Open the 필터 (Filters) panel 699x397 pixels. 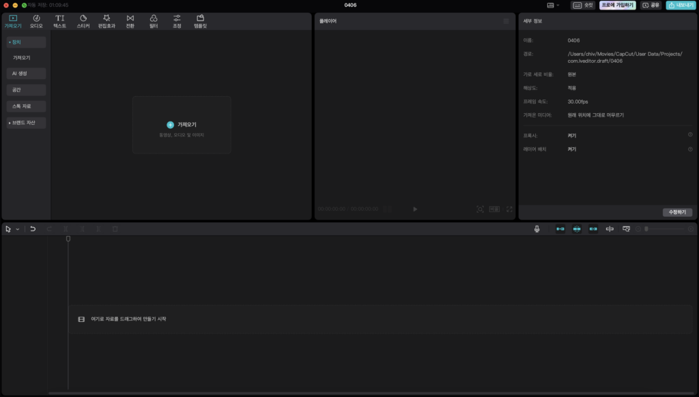tap(154, 21)
